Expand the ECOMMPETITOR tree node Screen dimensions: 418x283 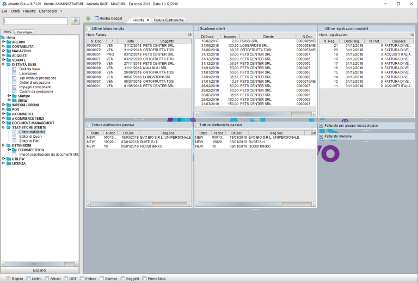(x=9, y=150)
